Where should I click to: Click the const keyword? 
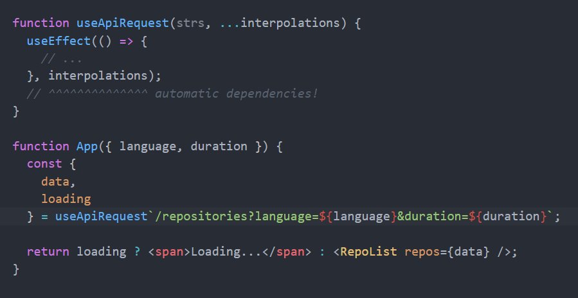[x=44, y=164]
